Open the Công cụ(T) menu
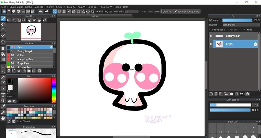261x138 pixels. [93, 7]
